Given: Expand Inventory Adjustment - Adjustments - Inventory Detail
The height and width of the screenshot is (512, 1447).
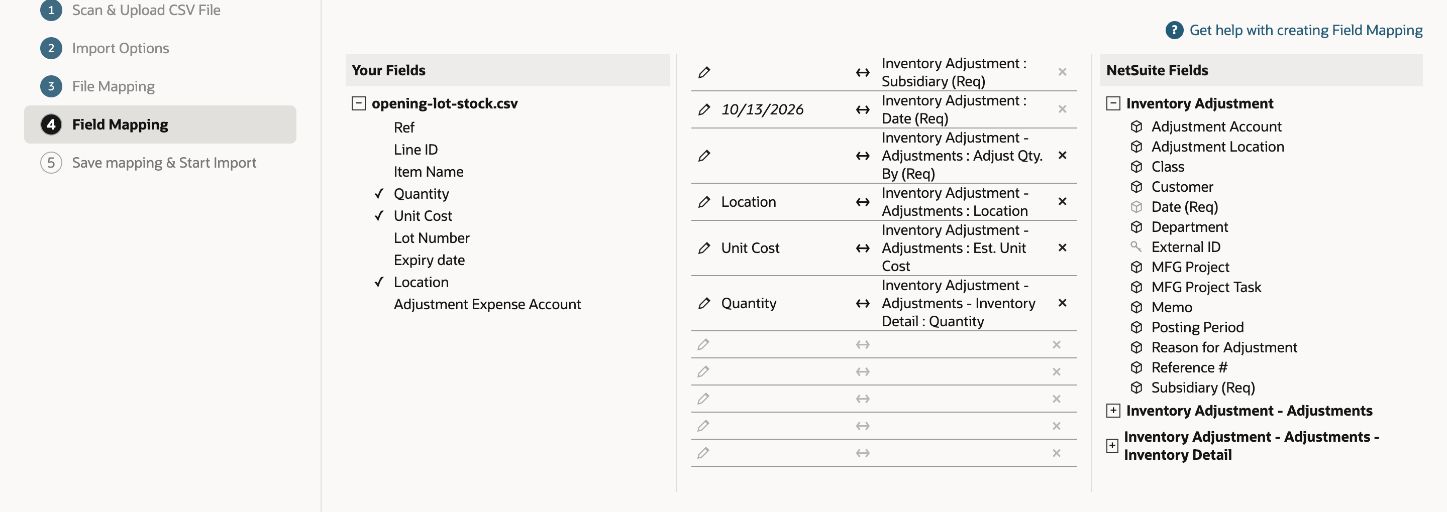Looking at the screenshot, I should 1112,446.
